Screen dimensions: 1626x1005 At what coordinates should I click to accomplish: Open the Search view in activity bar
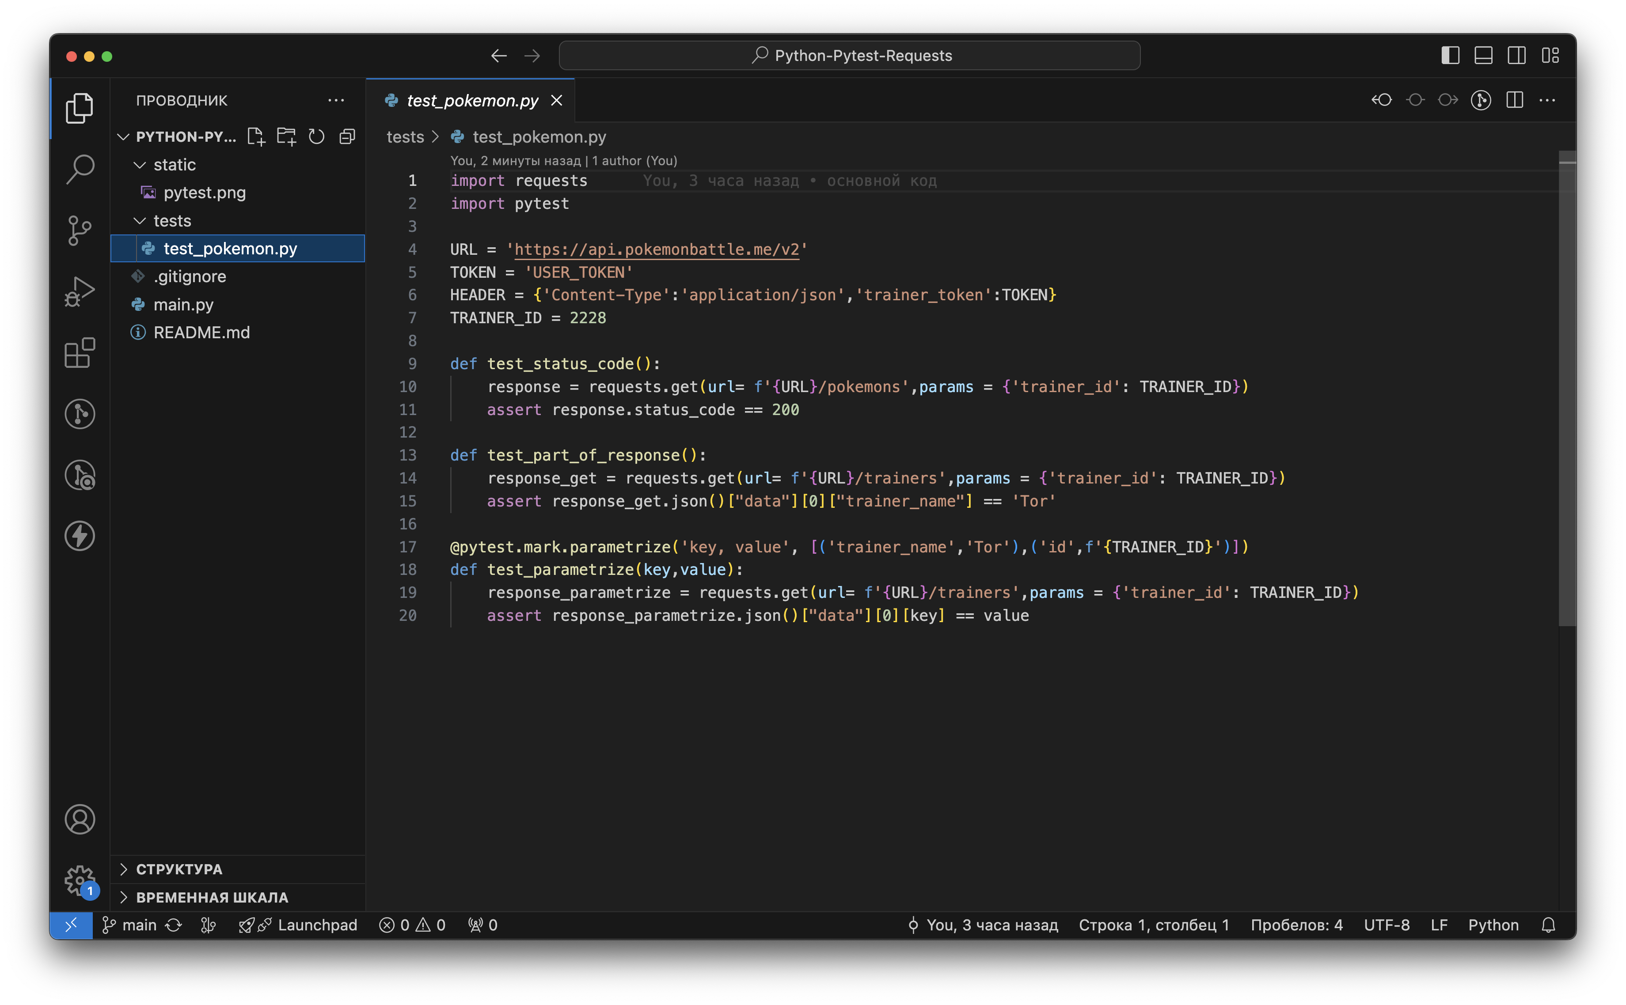80,169
